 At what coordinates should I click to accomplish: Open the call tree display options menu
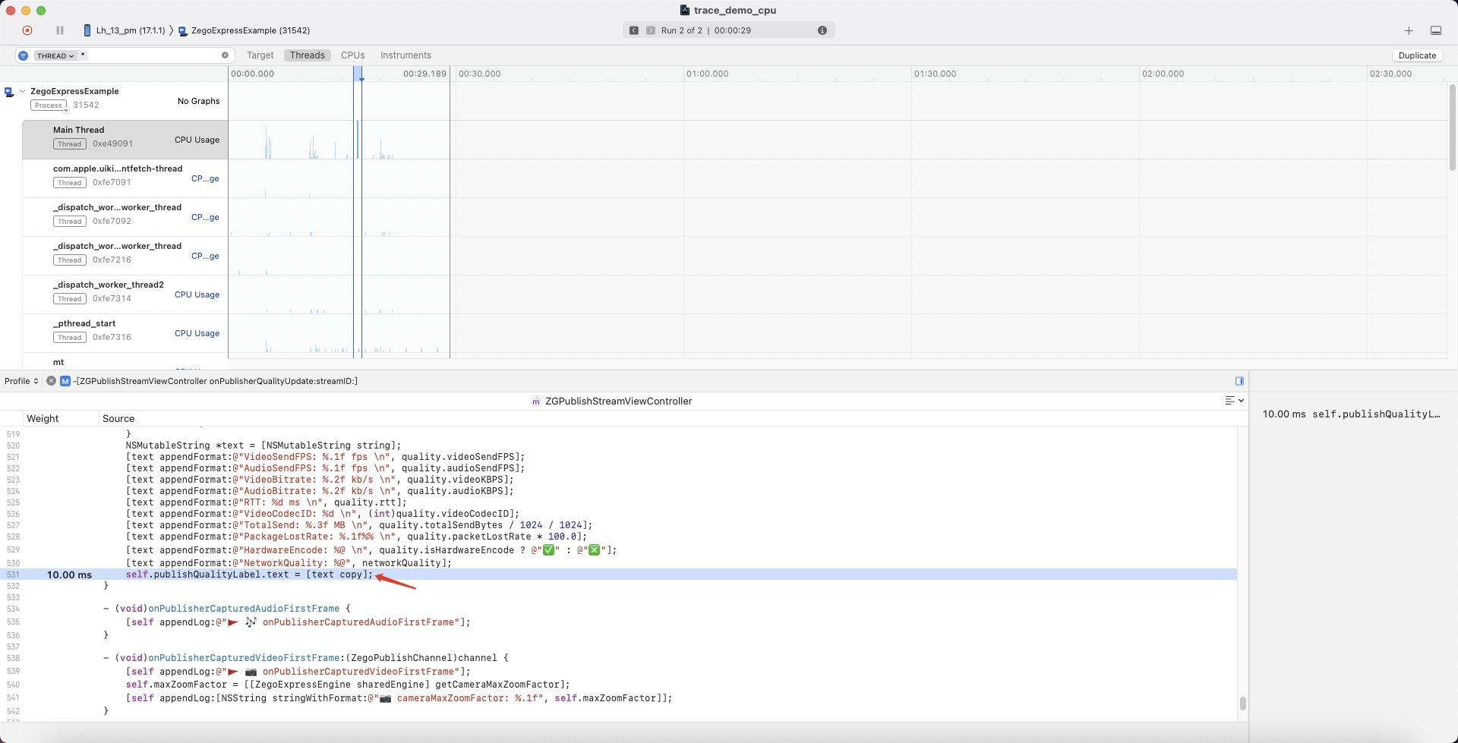(x=1233, y=401)
